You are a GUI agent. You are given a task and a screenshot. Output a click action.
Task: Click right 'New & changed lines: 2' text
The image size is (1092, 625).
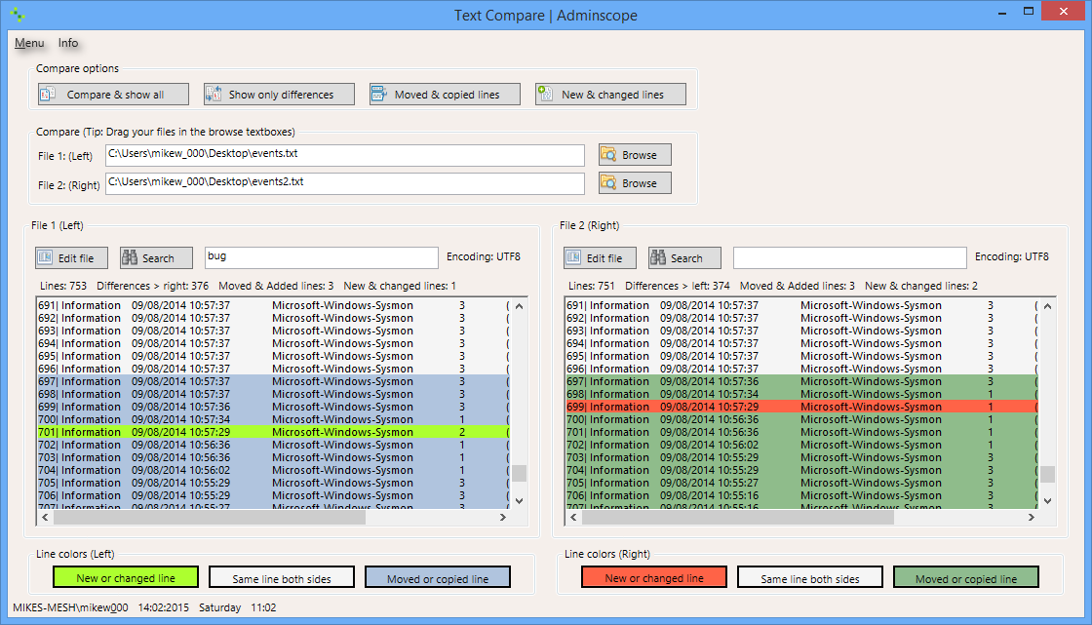click(921, 286)
